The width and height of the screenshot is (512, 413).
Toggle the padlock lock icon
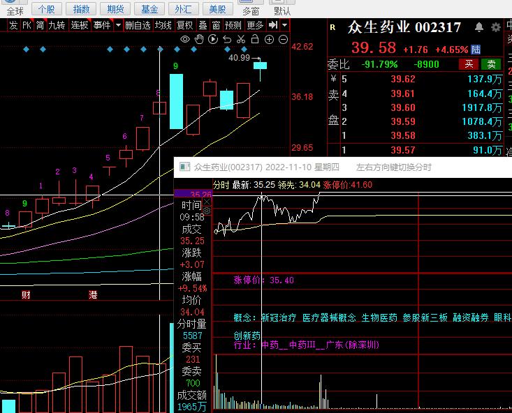255,39
